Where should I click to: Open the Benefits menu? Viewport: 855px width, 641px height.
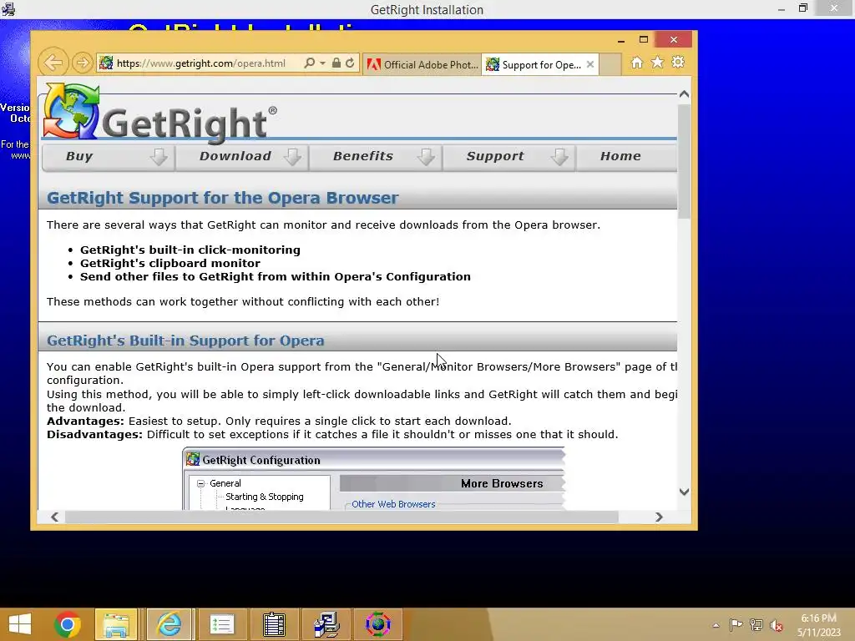pos(362,156)
